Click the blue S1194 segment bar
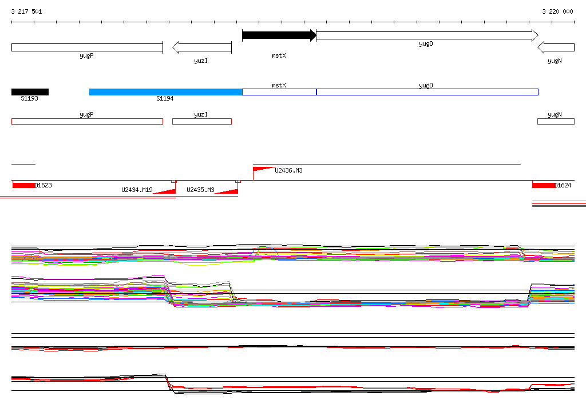586x408 pixels. click(165, 92)
